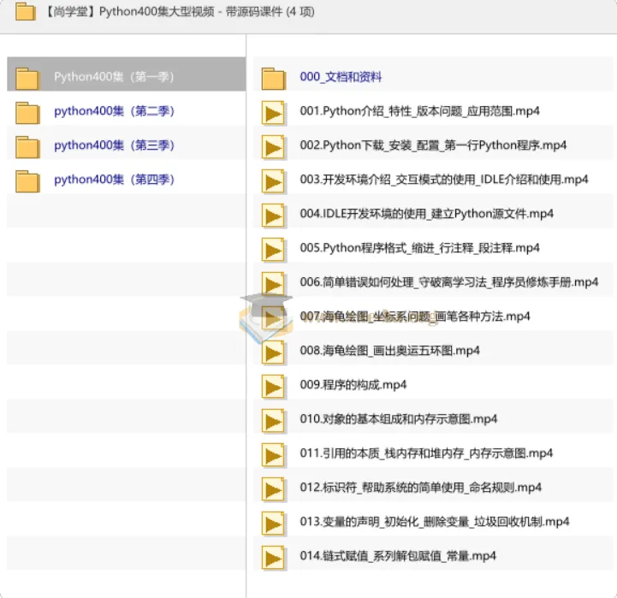Select file 005.Python程序格式_缩进_行注释_段注释.mp4
The image size is (617, 598).
tap(419, 248)
